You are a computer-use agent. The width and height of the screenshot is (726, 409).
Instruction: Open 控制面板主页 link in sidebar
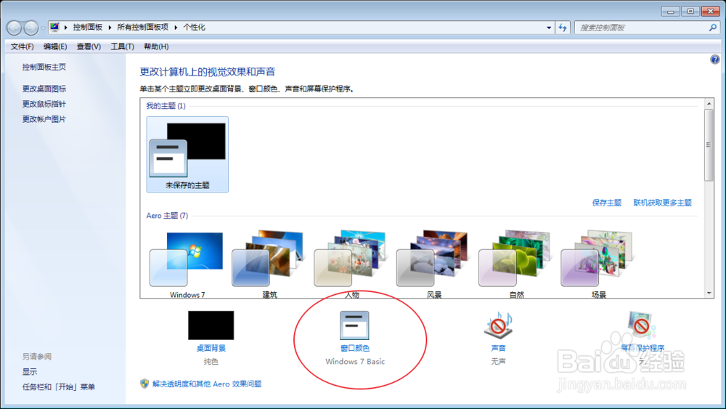tap(44, 67)
